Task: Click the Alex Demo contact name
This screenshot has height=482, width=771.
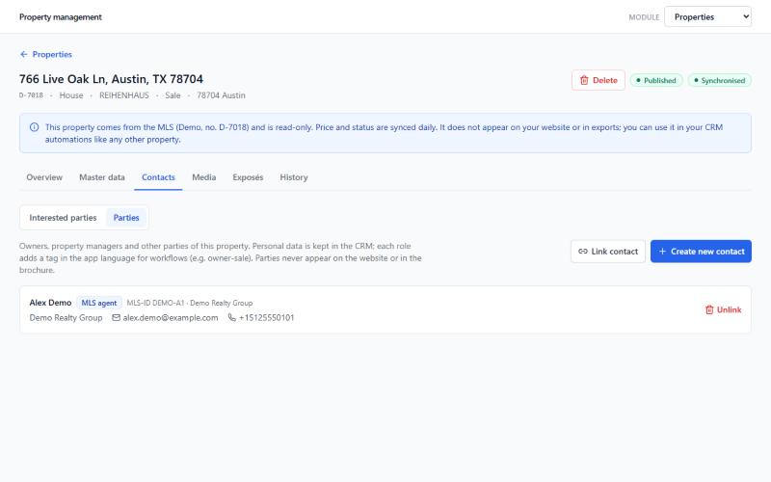Action: [x=50, y=303]
